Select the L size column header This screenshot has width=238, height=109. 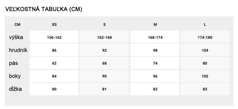(205, 25)
